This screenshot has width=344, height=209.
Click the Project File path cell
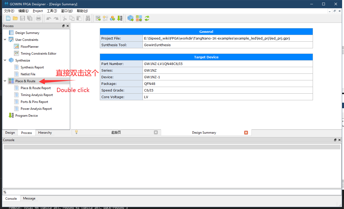(x=228, y=38)
